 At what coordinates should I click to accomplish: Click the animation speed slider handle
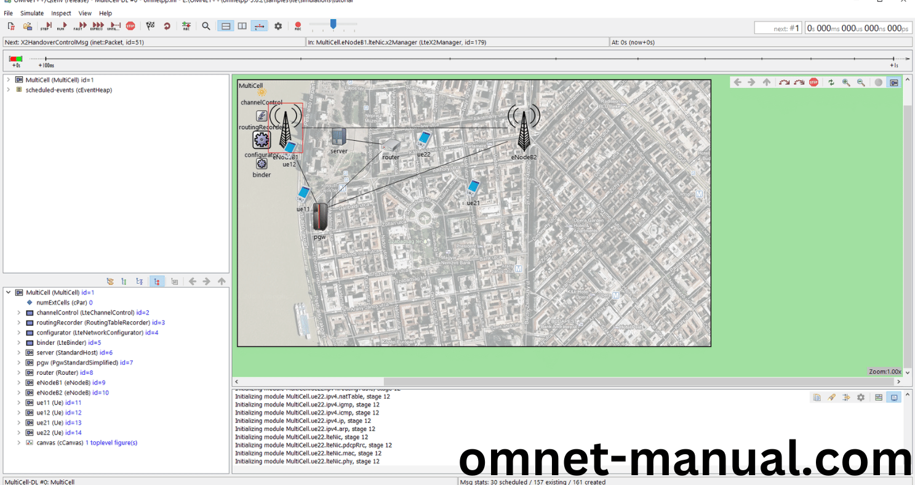(x=333, y=24)
